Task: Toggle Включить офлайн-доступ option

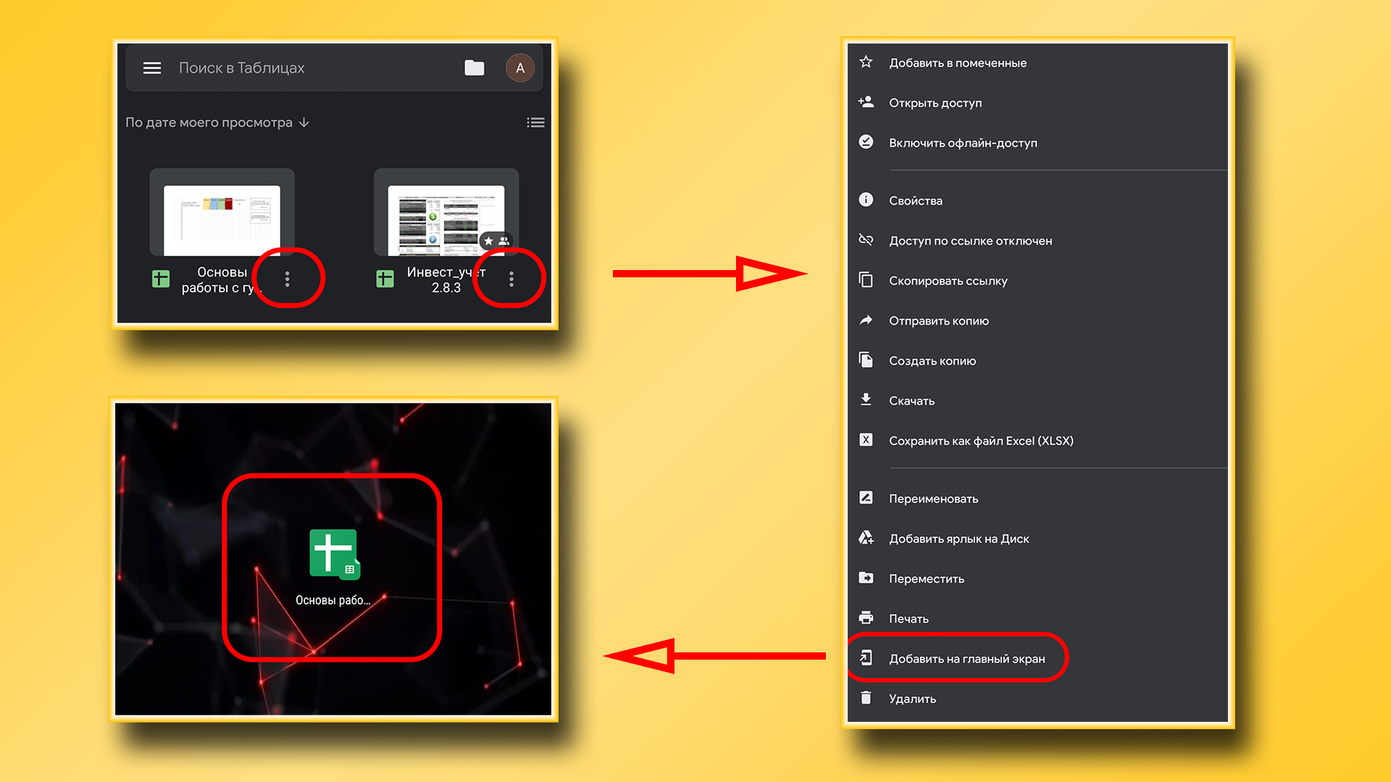Action: point(1037,143)
